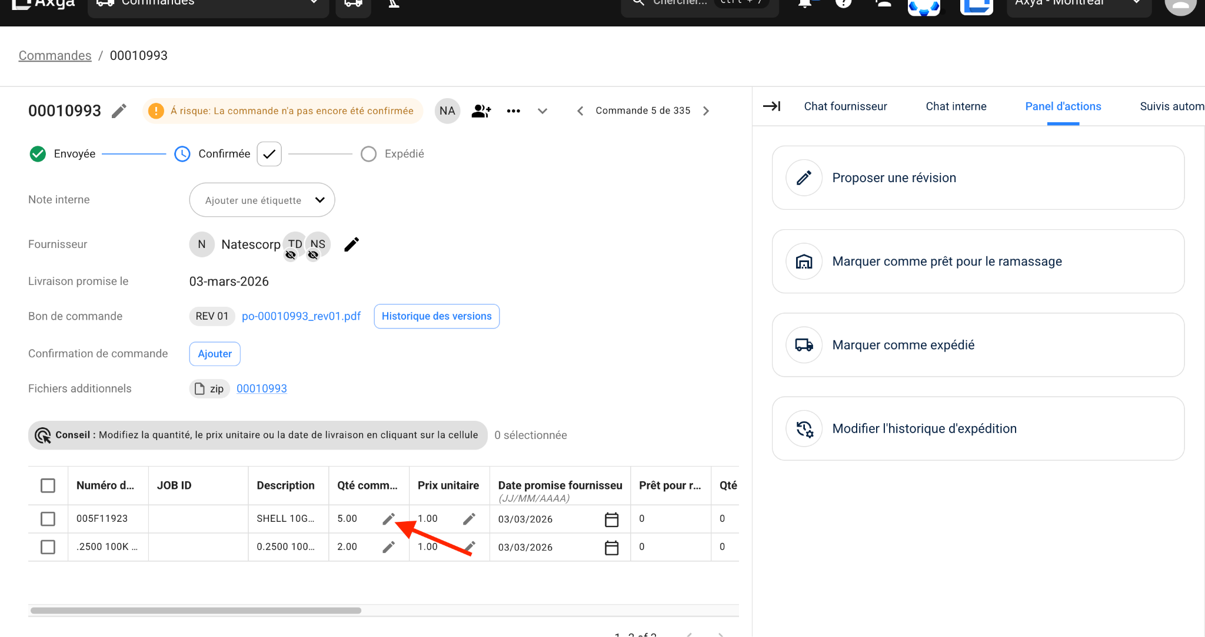Toggle the select-all checkbox in table header

point(48,485)
